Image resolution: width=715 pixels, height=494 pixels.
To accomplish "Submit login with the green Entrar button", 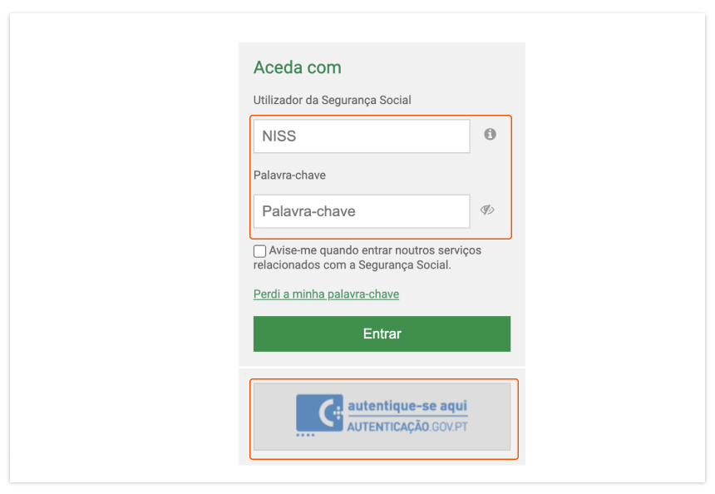I will [382, 333].
